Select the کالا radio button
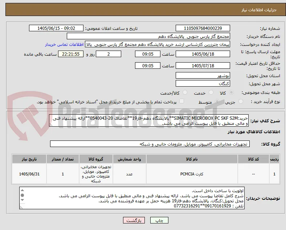Viewport: 286px width, 230px height. [x=231, y=92]
